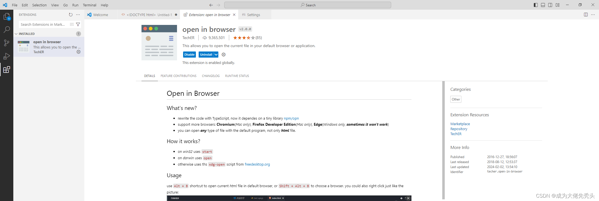Click the identifier techer.open-in-browser

pyautogui.click(x=505, y=172)
